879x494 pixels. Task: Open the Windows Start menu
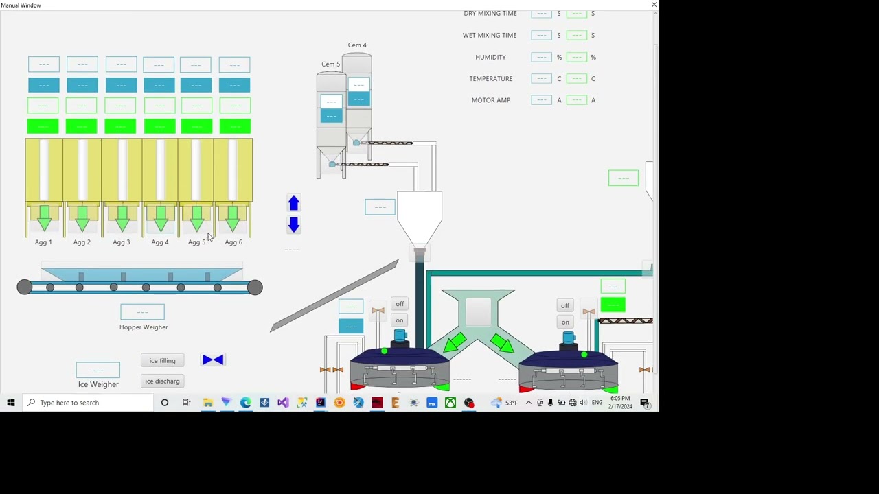pos(10,403)
